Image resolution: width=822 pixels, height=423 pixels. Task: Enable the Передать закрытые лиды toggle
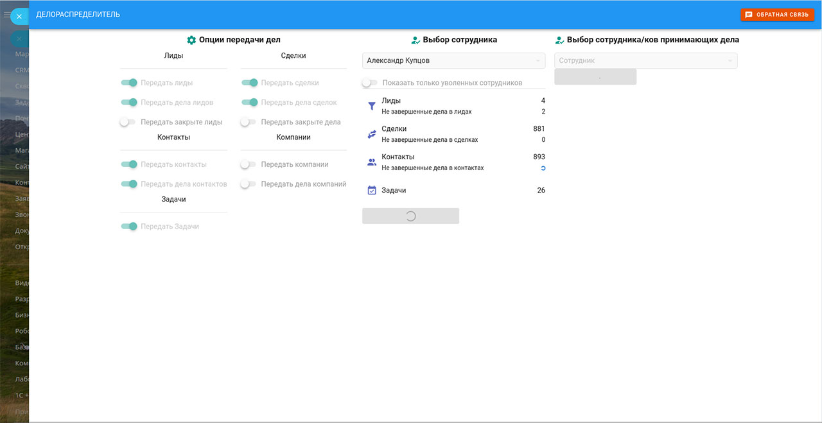click(128, 122)
